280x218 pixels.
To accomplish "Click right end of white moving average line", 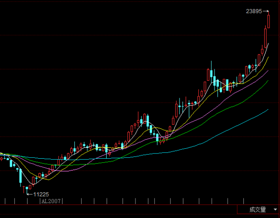I will 268,44.
